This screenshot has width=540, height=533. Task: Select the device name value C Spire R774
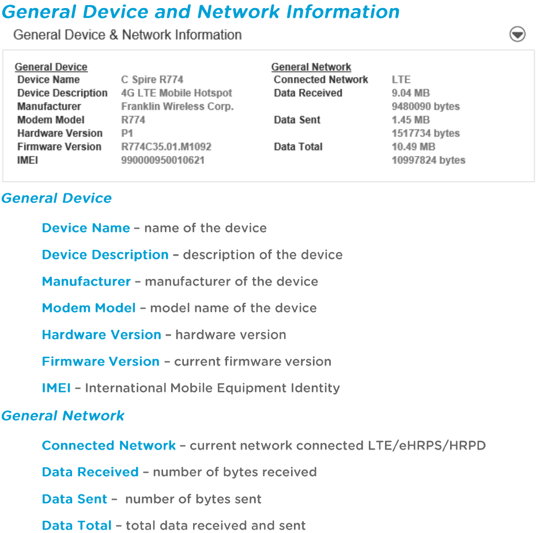point(152,79)
